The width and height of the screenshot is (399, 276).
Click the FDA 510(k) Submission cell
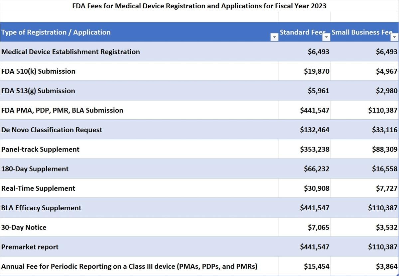pos(38,71)
